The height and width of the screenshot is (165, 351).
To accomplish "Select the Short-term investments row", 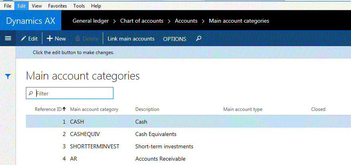I will (164, 146).
